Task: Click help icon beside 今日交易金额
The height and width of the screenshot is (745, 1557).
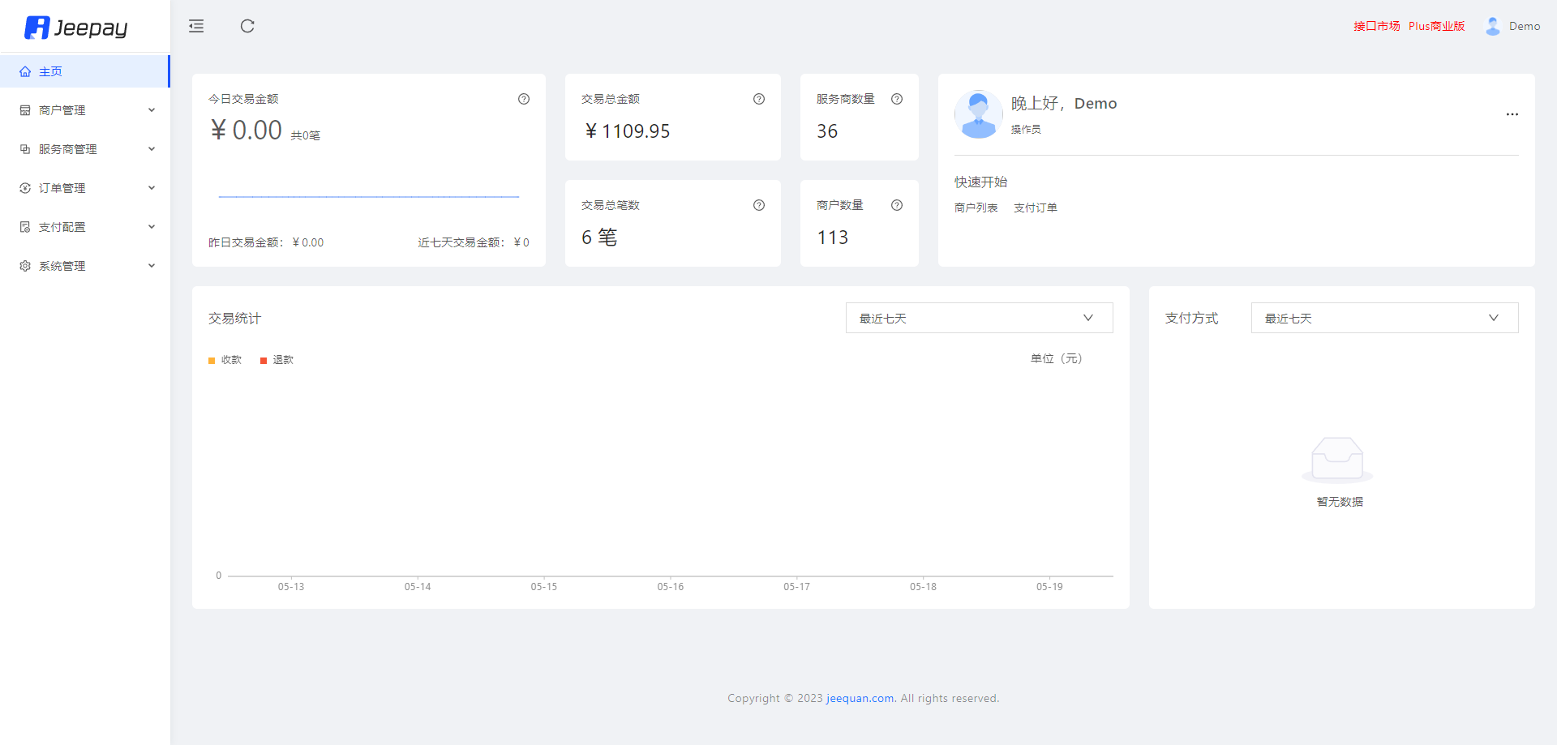Action: [524, 99]
